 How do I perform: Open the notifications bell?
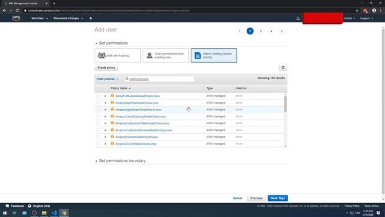pyautogui.click(x=298, y=19)
